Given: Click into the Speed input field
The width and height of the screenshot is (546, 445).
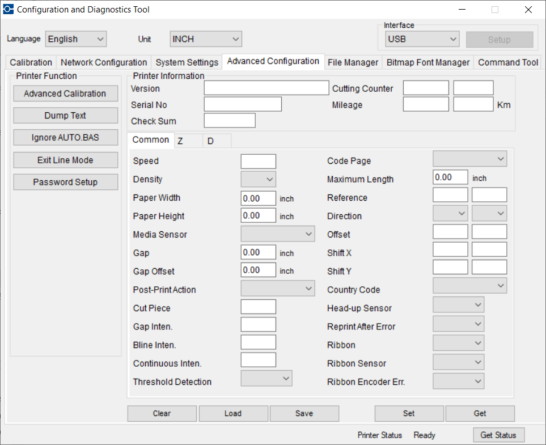Looking at the screenshot, I should click(x=258, y=161).
